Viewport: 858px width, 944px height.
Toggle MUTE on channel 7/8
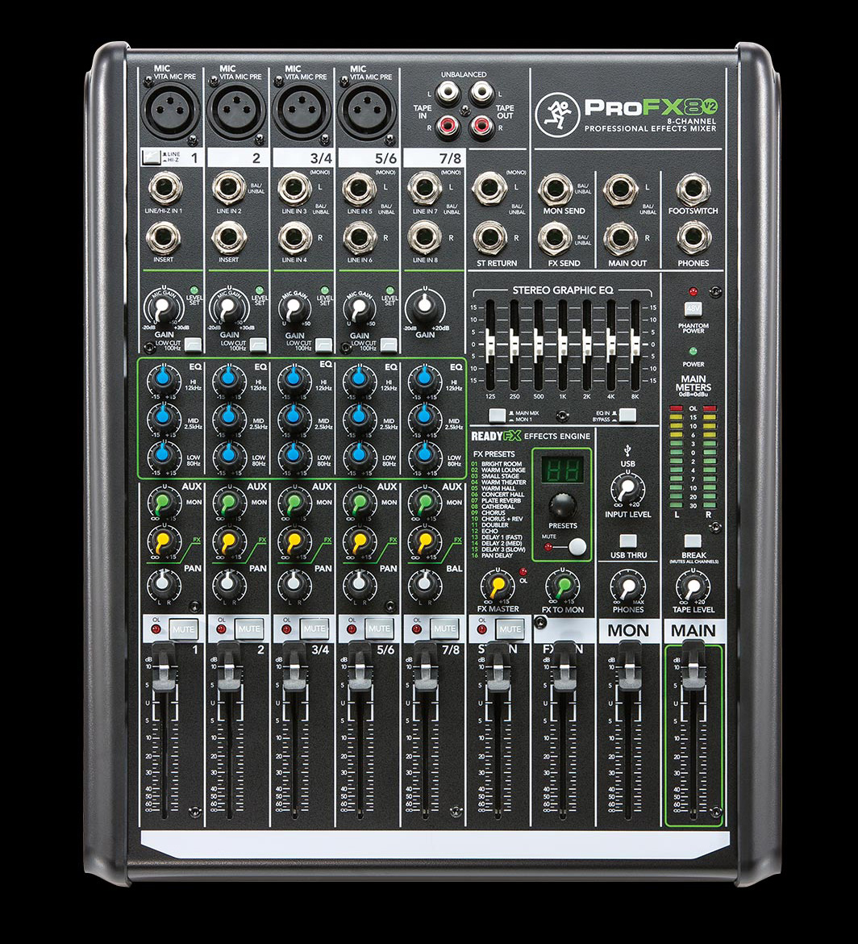click(x=444, y=629)
